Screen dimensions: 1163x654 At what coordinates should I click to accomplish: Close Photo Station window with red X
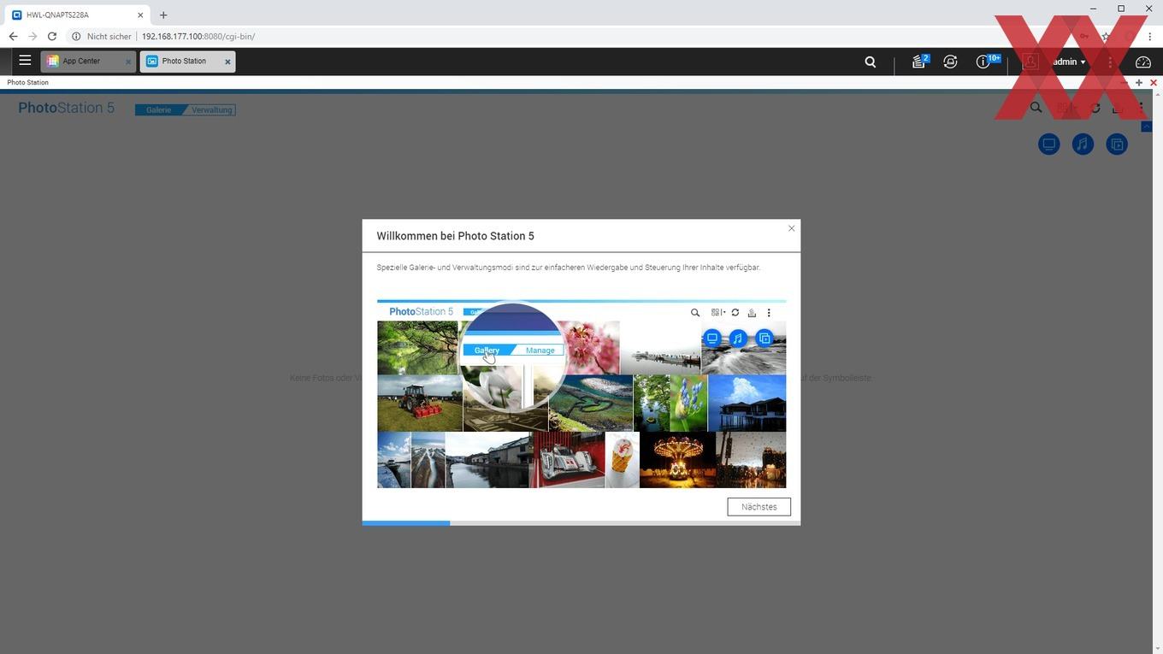click(x=1153, y=83)
